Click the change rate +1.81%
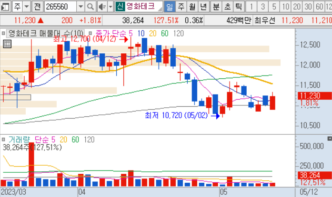This screenshot has height=197, width=332. (91, 20)
